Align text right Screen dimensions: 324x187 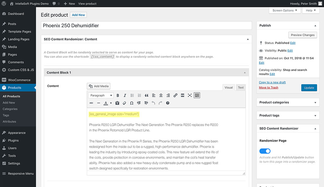pyautogui.click(x=168, y=95)
